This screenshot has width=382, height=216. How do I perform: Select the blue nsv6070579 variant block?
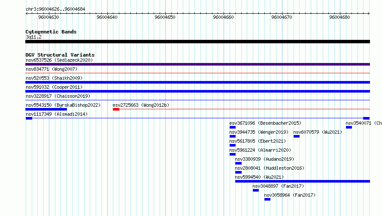297,136
